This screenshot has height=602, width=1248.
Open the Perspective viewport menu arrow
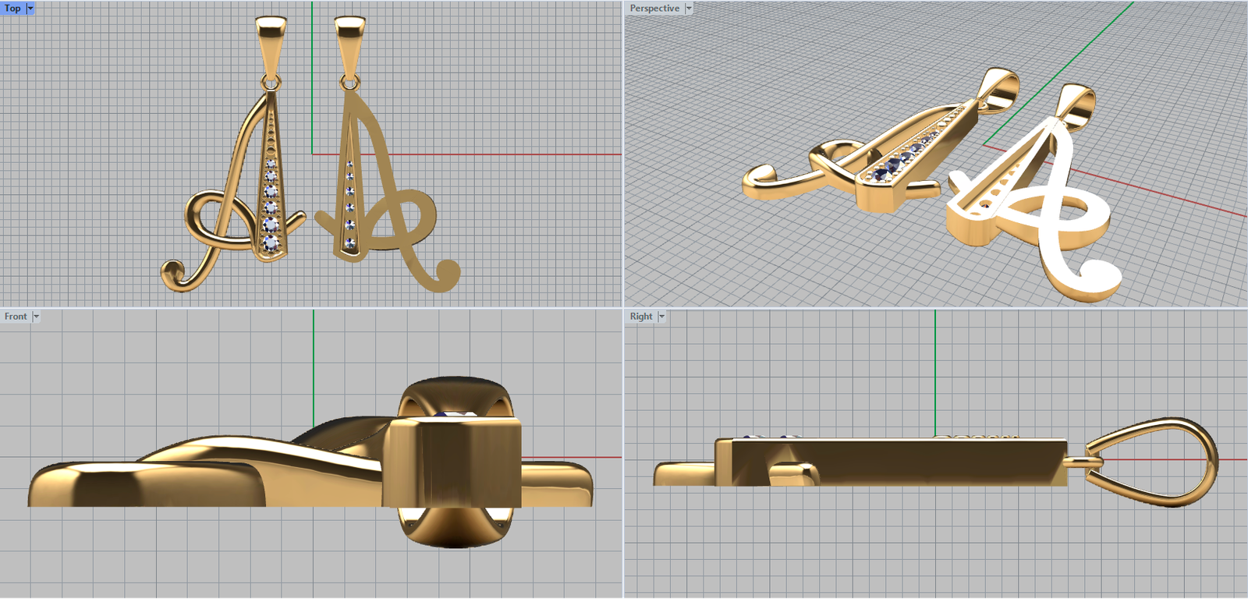tap(689, 8)
